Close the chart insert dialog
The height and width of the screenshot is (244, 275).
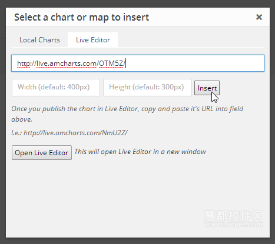point(259,17)
